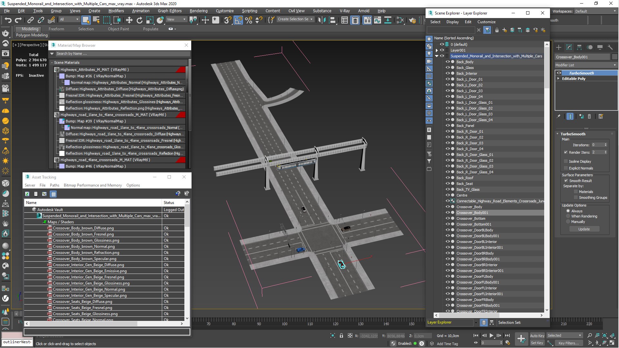The image size is (619, 348).
Task: Switch to the Hierarchy command panel tab
Action: 579,47
